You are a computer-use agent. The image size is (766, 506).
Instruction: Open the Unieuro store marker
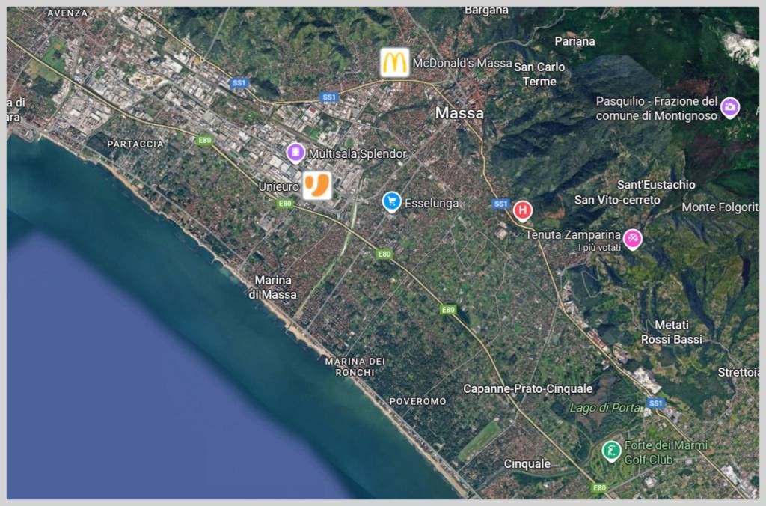(316, 186)
